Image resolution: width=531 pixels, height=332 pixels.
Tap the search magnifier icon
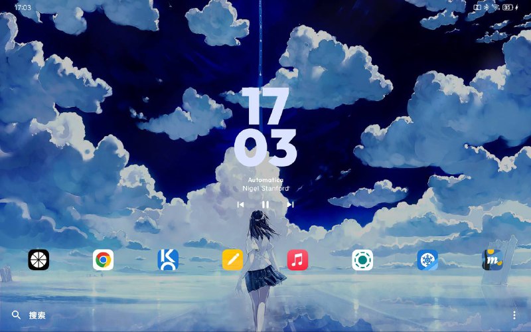[x=16, y=315]
